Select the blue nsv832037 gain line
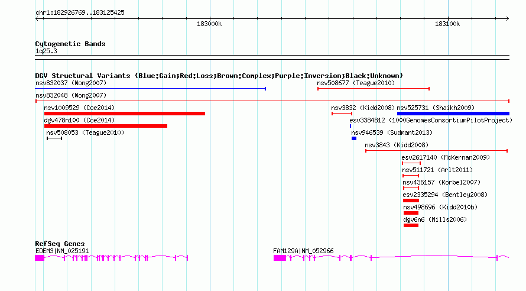The width and height of the screenshot is (526, 291). point(151,89)
